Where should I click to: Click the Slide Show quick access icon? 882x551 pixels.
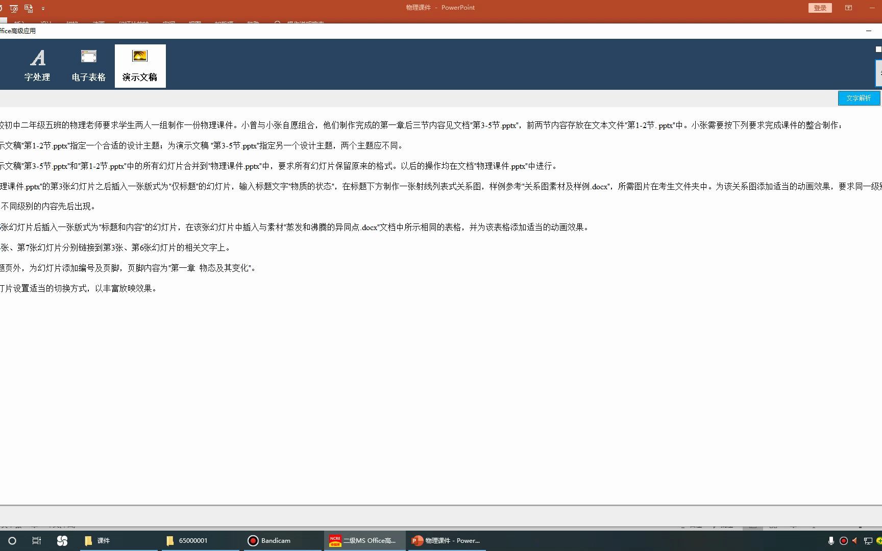click(14, 9)
